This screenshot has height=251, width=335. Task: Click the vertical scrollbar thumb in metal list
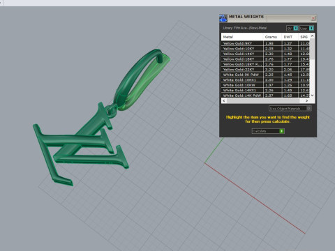click(x=313, y=49)
